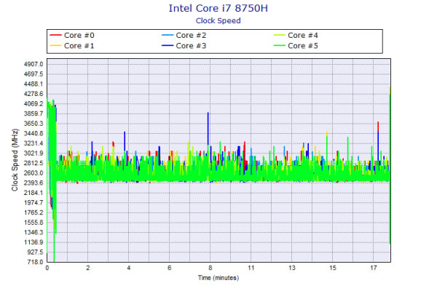Click the 11 minute x-axis tick label

point(251,268)
